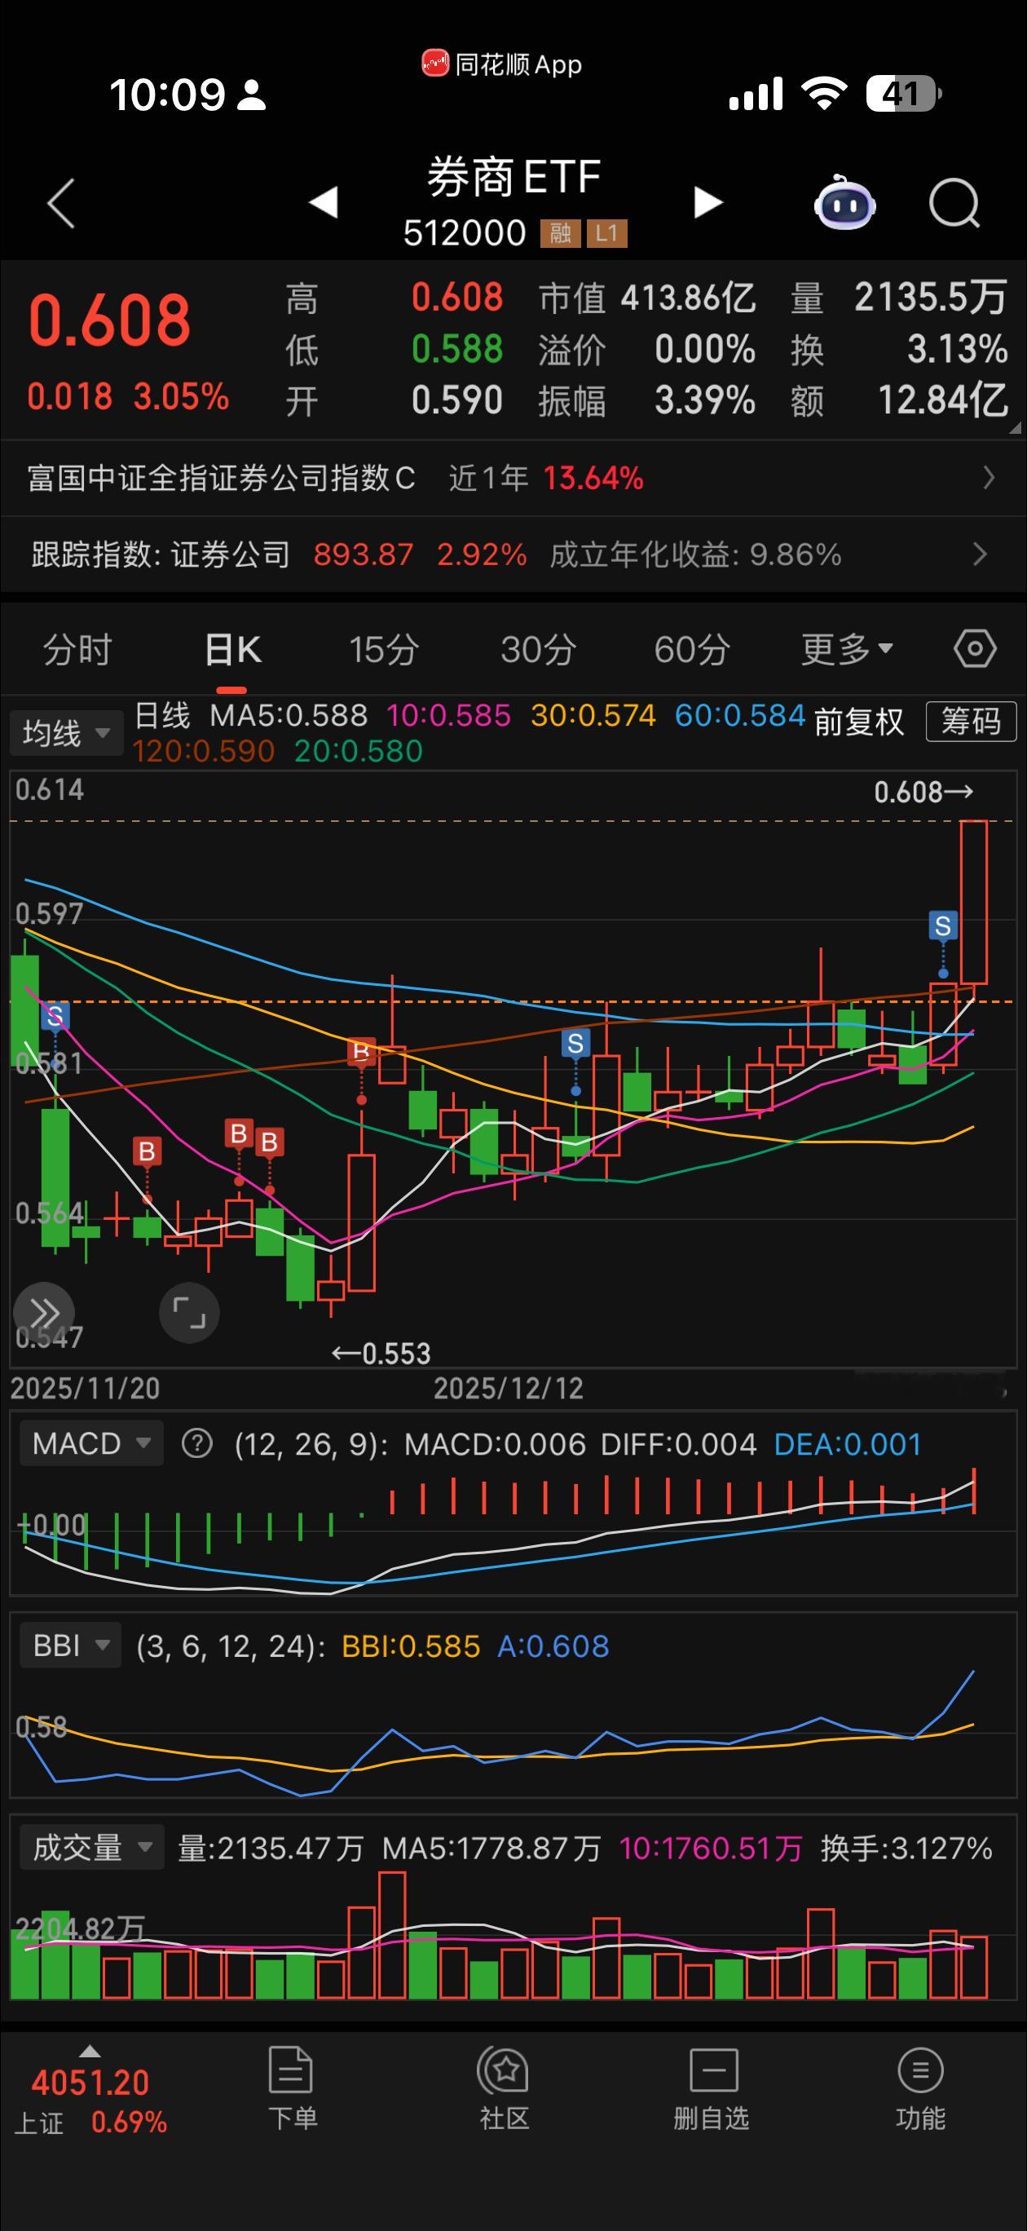Tap the S marker at chart's left edge
The image size is (1027, 2231).
click(x=55, y=1016)
